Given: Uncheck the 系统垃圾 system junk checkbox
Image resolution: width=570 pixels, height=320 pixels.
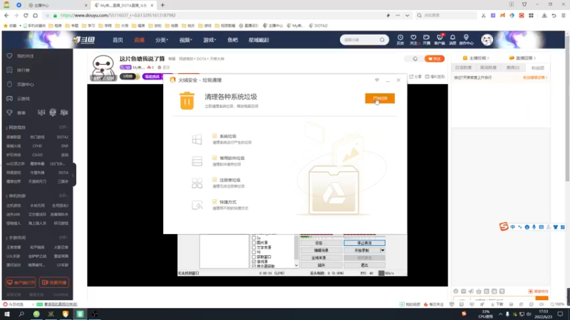Looking at the screenshot, I should pos(214,136).
